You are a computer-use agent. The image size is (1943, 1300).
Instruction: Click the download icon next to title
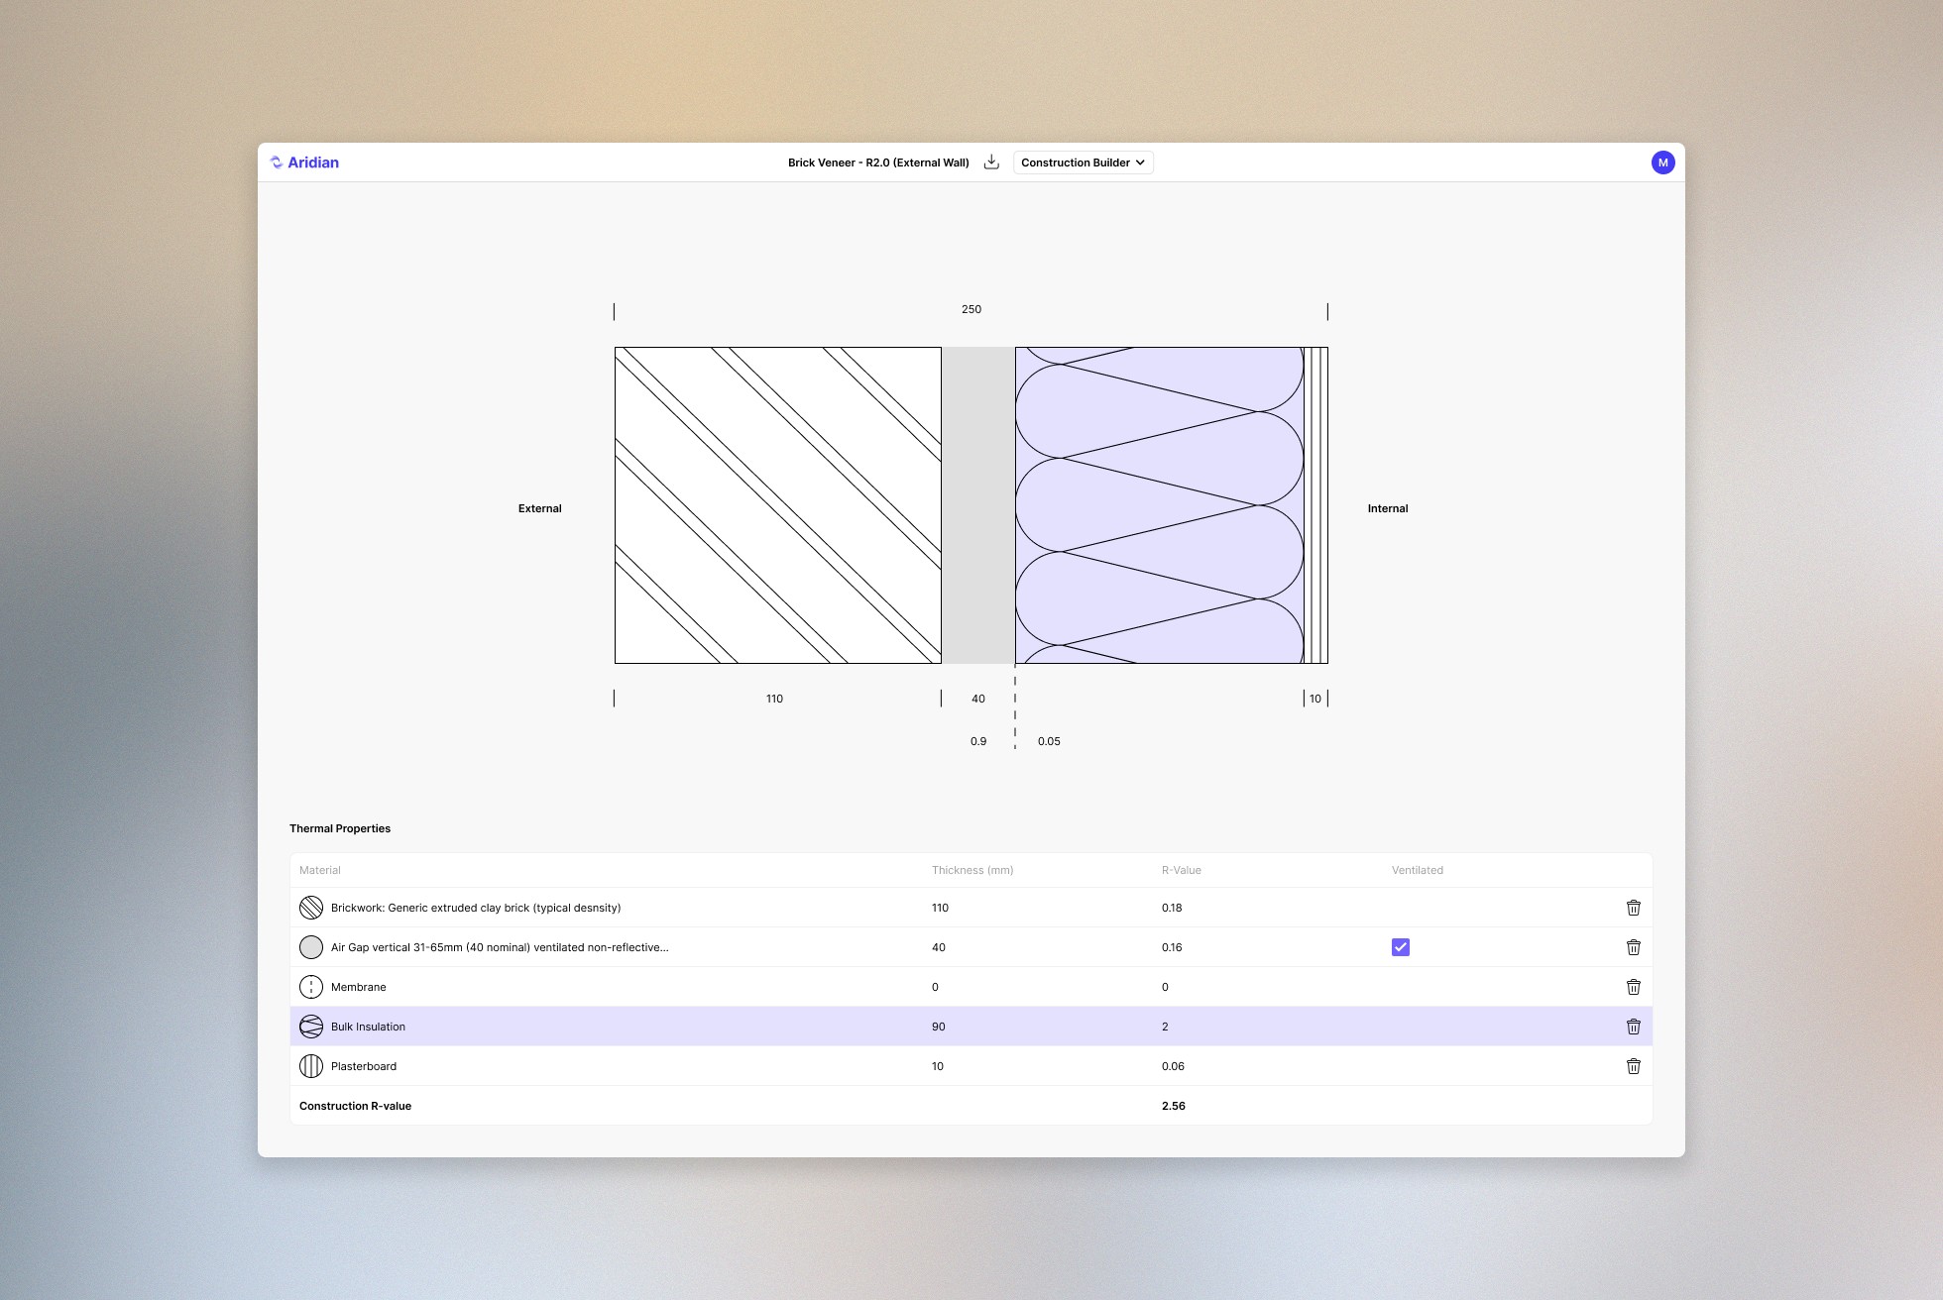tap(991, 162)
